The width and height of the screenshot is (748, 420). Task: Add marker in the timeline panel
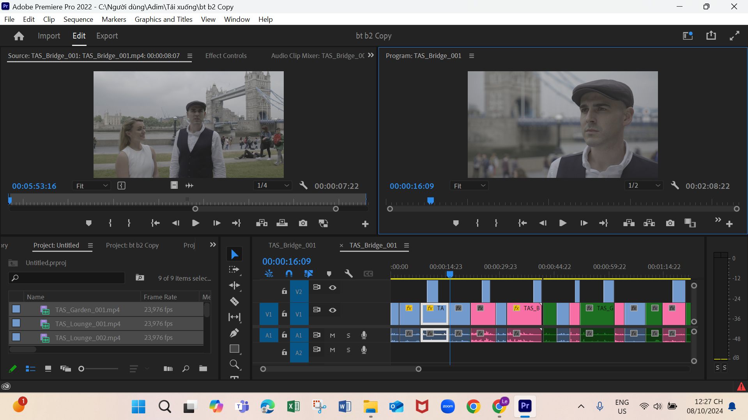[329, 274]
